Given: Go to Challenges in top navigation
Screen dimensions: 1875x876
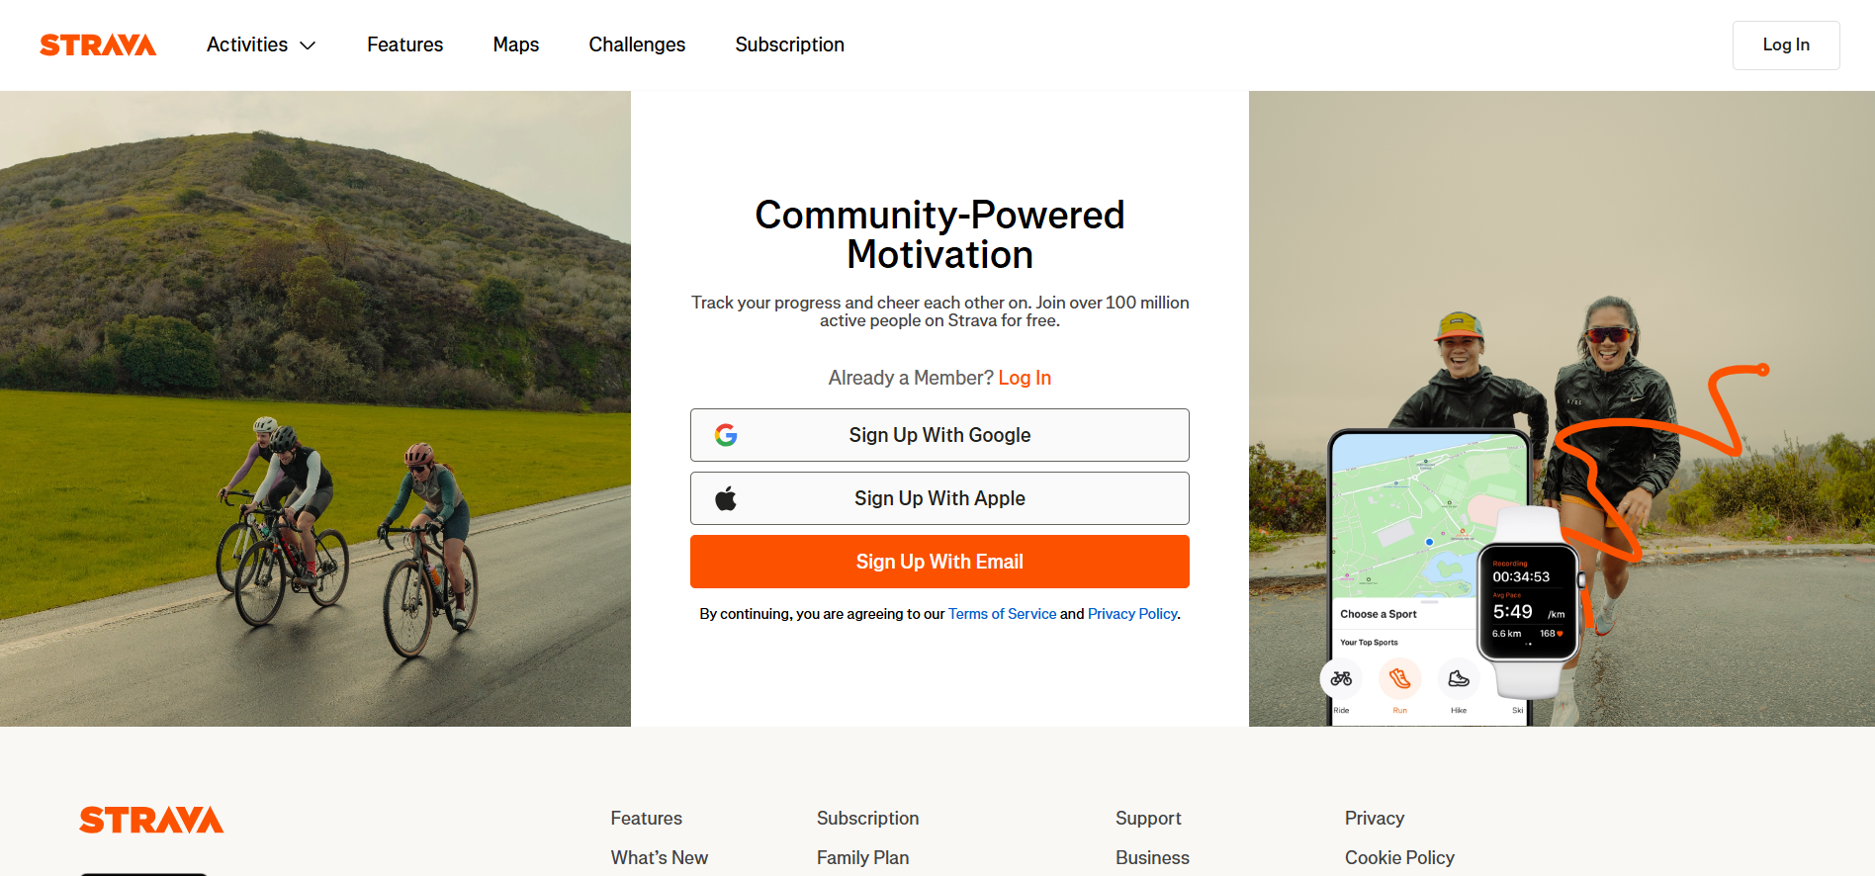Looking at the screenshot, I should [637, 44].
